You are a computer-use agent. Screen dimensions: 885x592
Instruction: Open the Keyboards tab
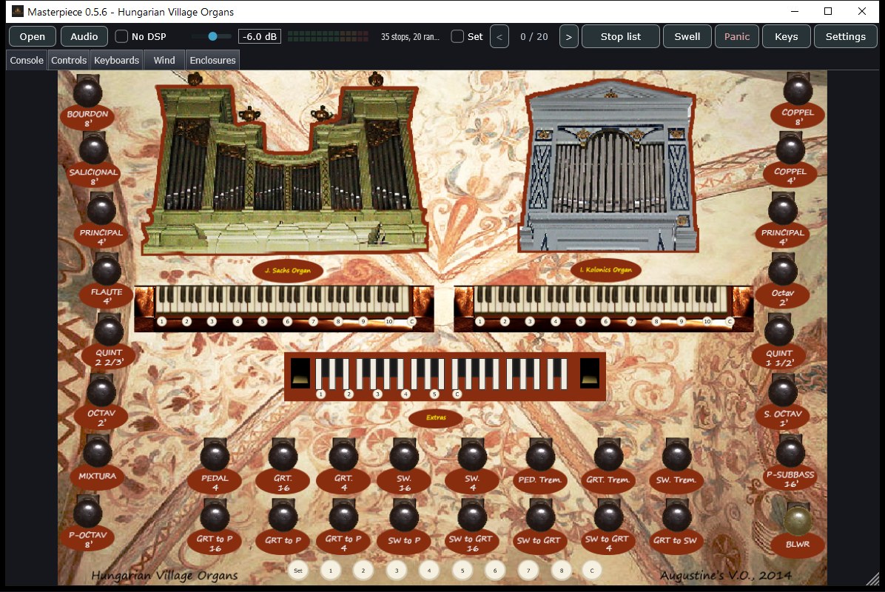116,60
